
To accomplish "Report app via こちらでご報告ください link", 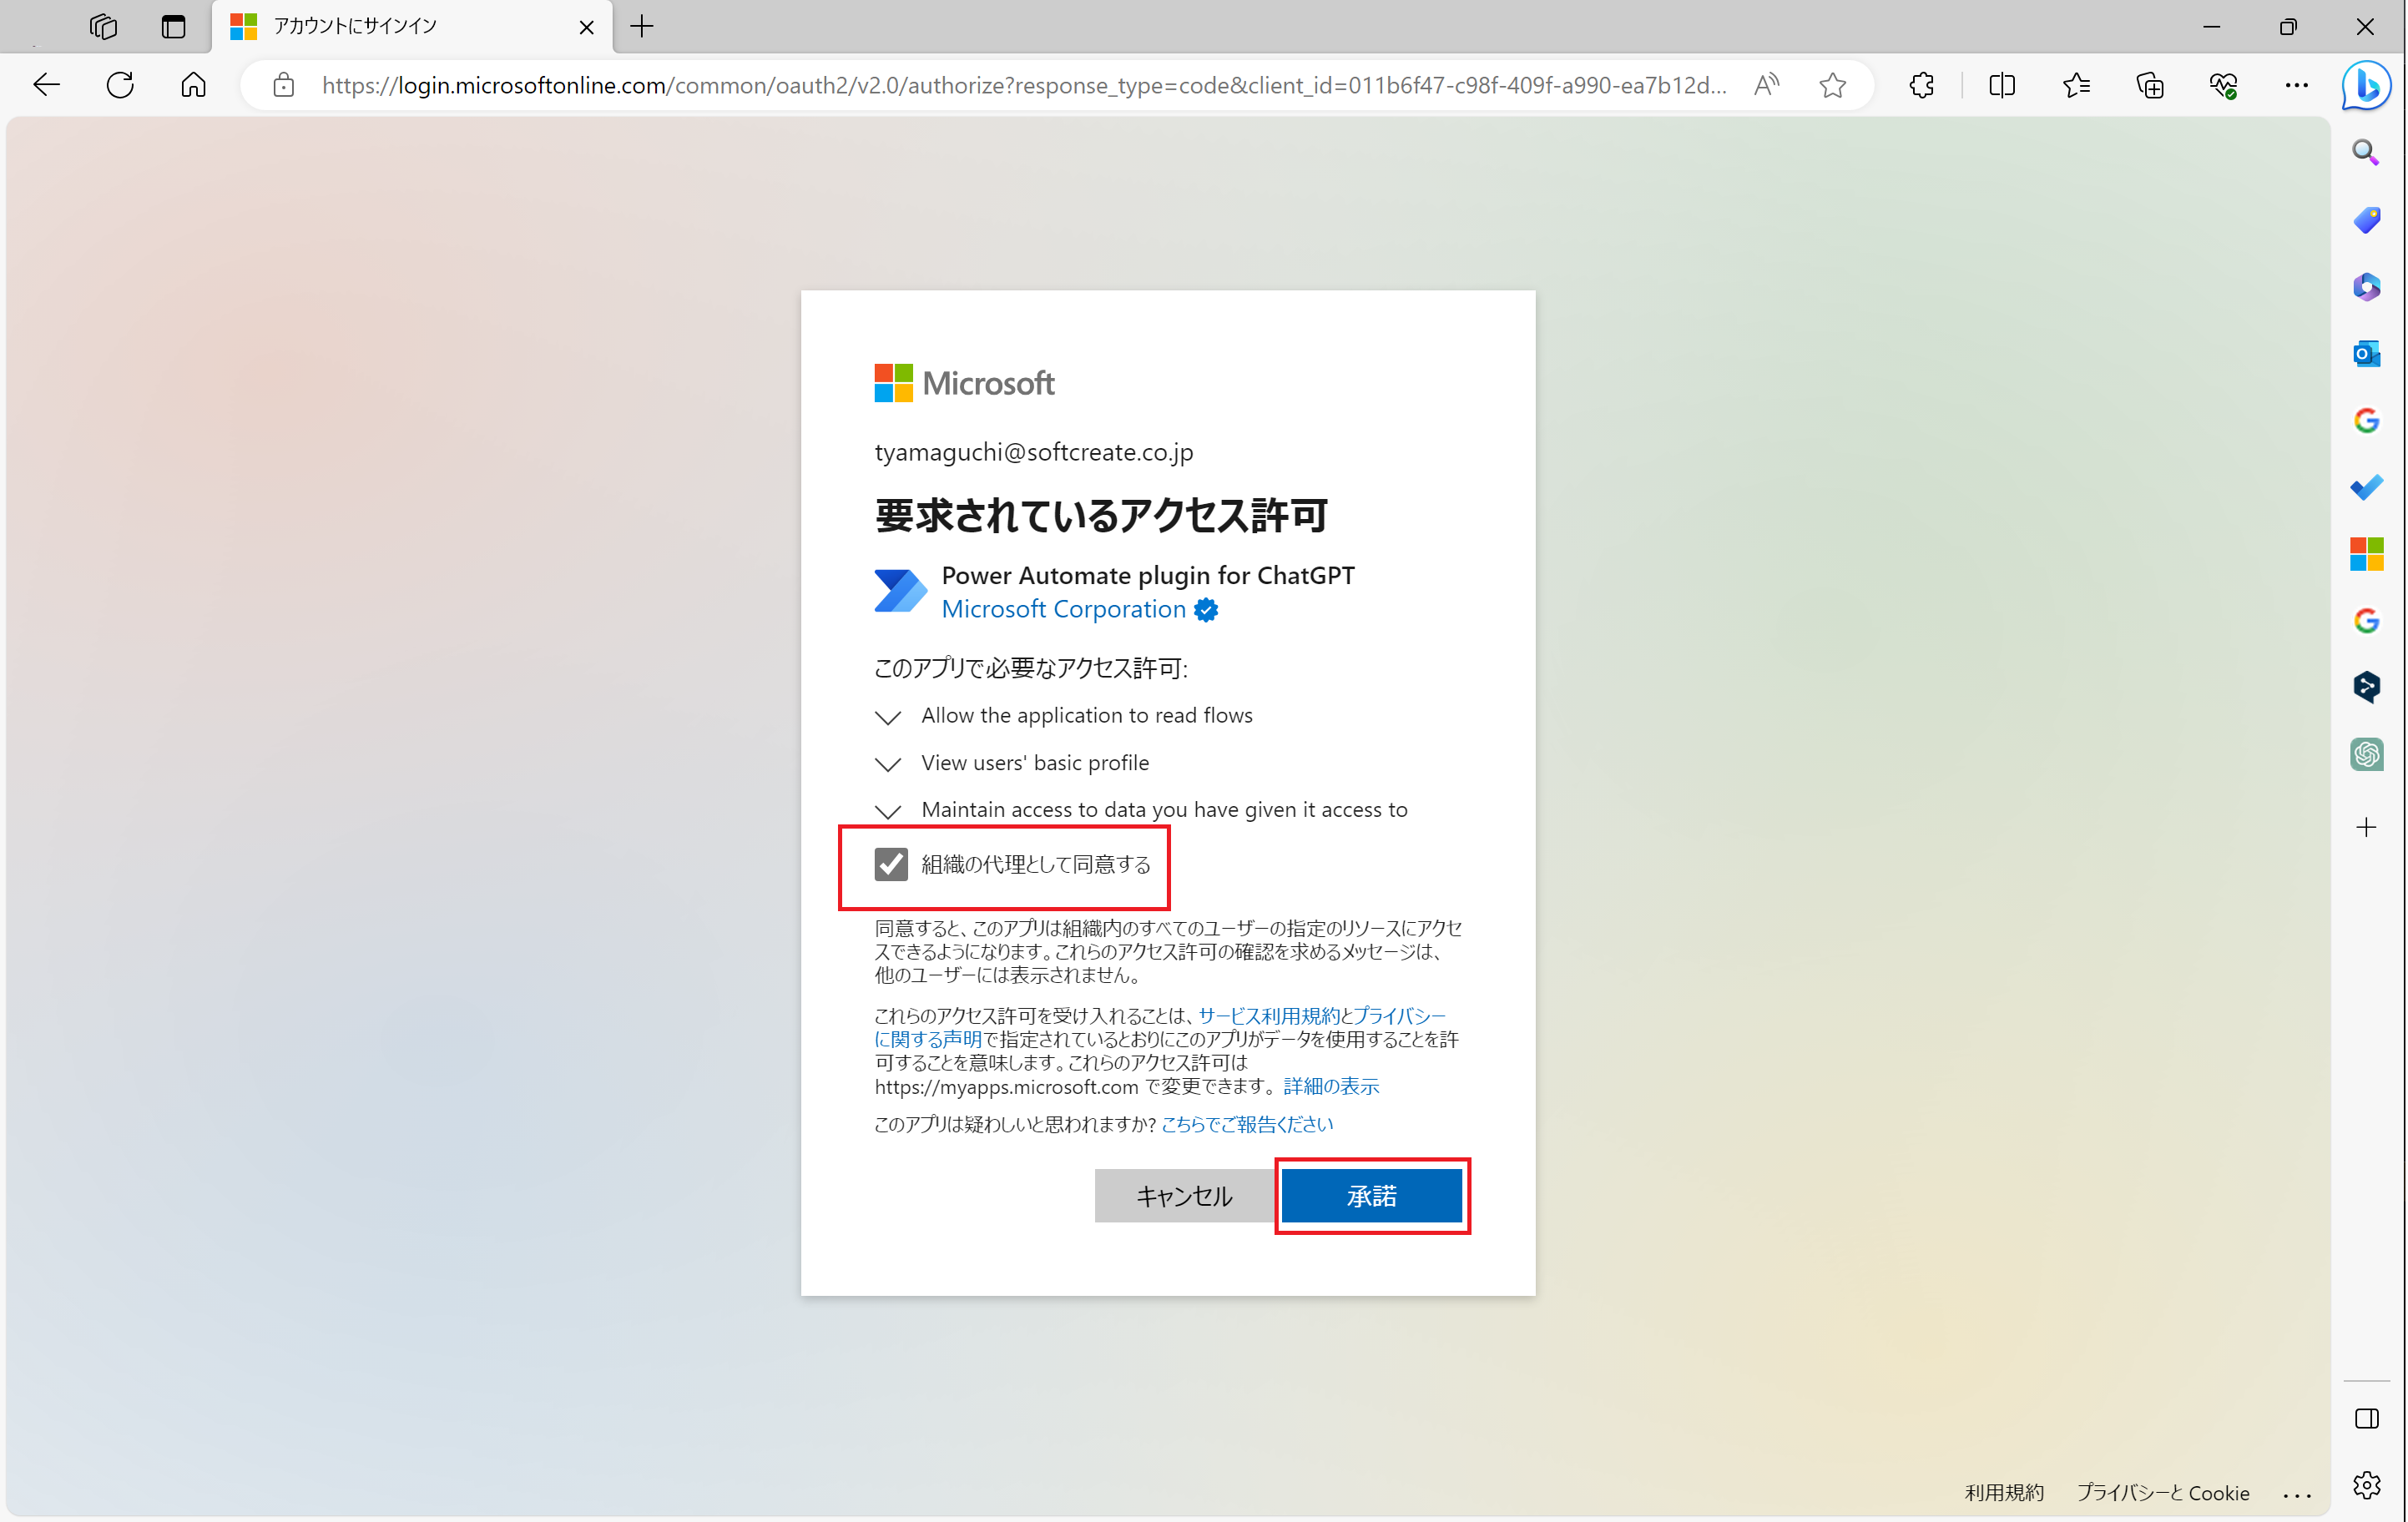I will tap(1247, 1124).
